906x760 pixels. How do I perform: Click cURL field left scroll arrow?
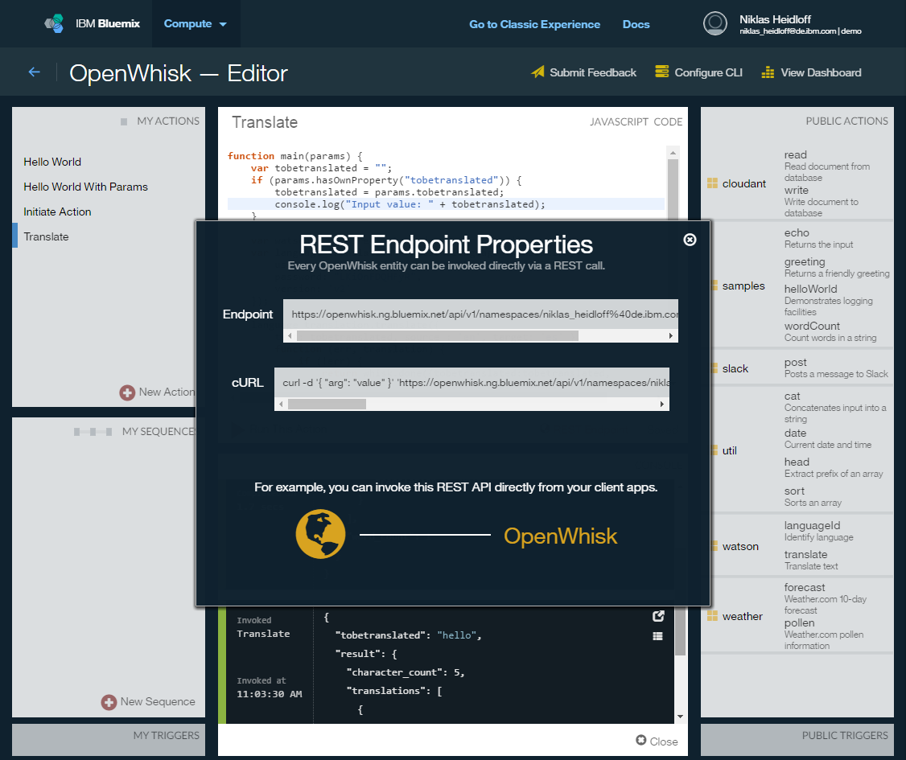281,405
